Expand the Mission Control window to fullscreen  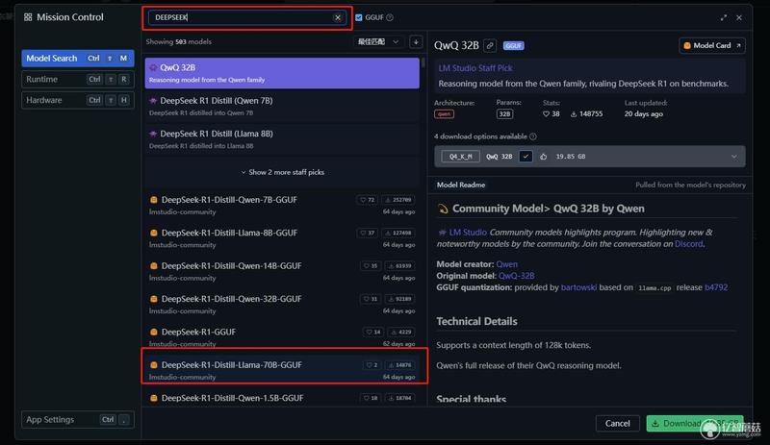pos(724,17)
